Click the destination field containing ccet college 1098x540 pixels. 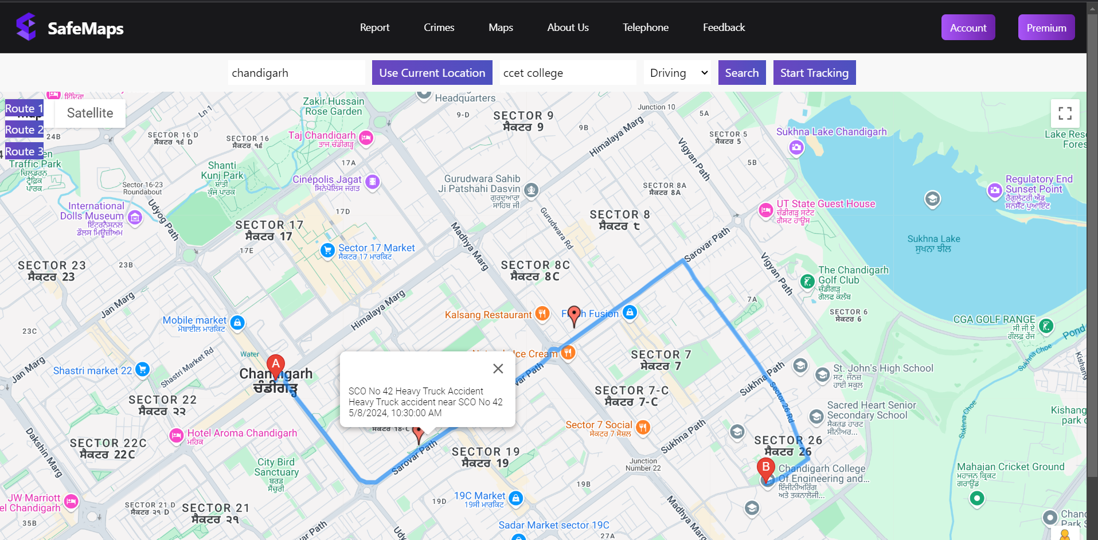pos(568,73)
